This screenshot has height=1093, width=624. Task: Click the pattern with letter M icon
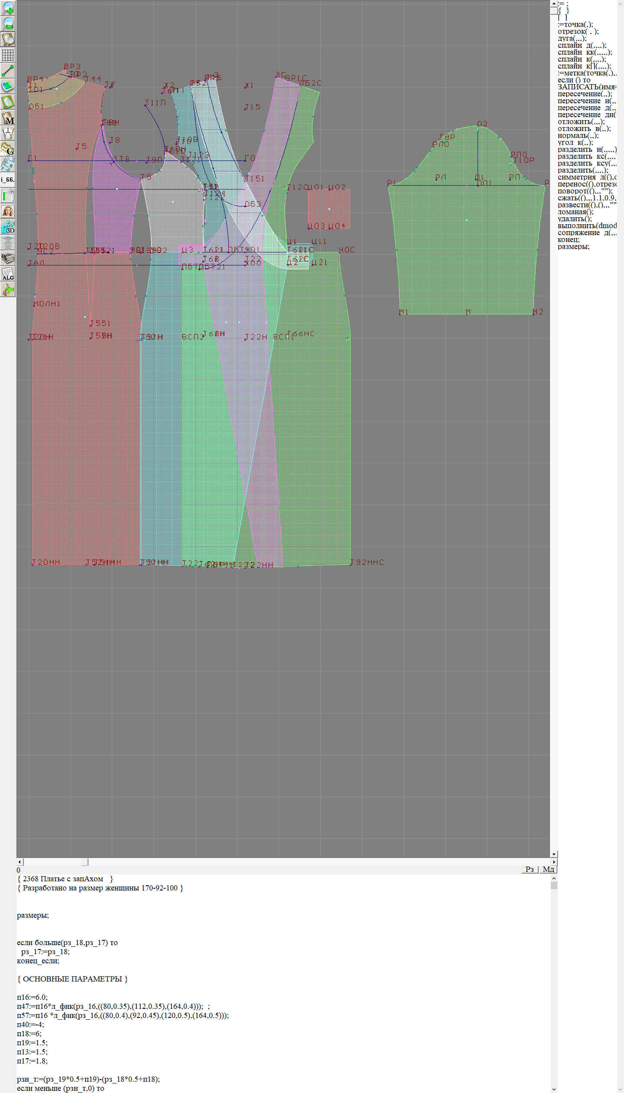click(x=8, y=118)
